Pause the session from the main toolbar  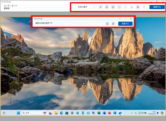[x=138, y=7]
